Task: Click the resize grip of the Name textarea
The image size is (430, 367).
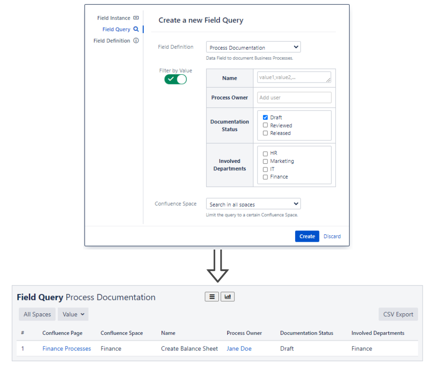Action: point(328,80)
